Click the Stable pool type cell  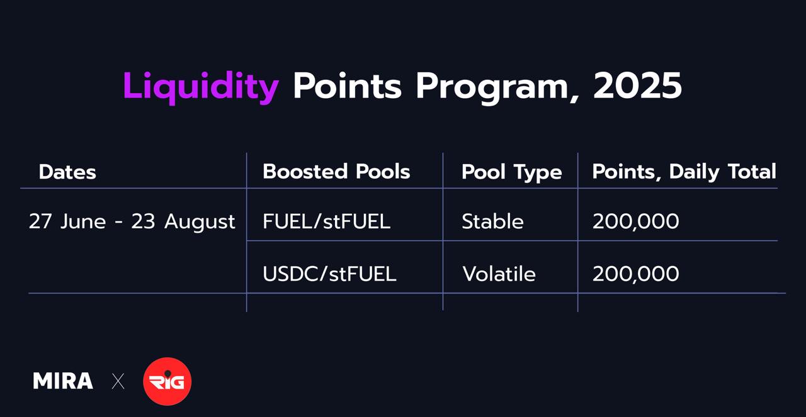click(492, 221)
